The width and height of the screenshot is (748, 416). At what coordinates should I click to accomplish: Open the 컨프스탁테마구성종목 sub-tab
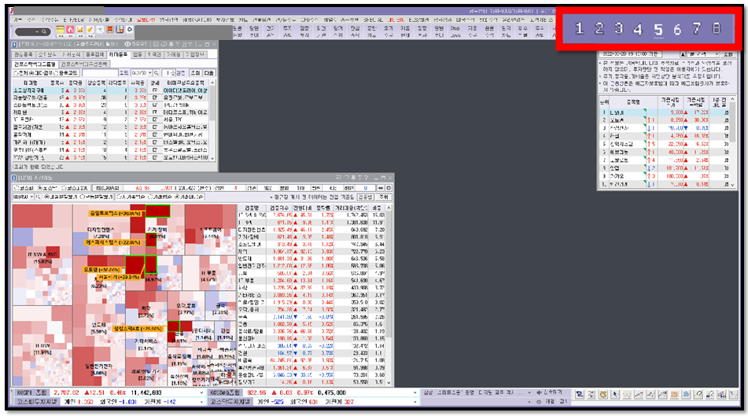click(x=84, y=64)
